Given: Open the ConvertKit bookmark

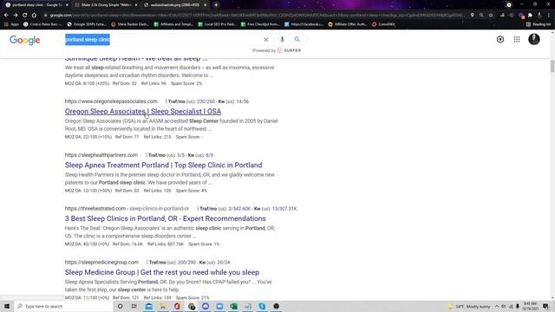Looking at the screenshot, I should pos(383,24).
